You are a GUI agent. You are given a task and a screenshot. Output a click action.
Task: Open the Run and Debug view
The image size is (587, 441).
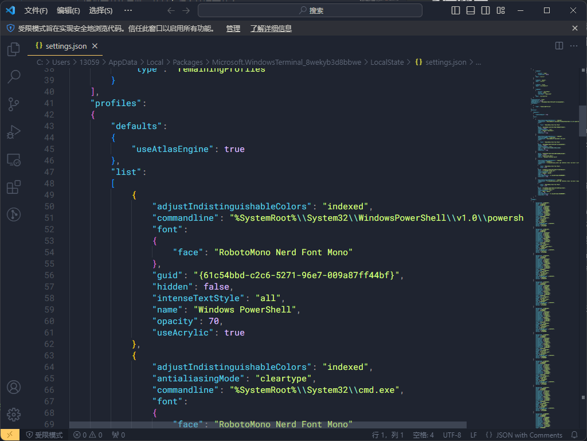(x=14, y=132)
